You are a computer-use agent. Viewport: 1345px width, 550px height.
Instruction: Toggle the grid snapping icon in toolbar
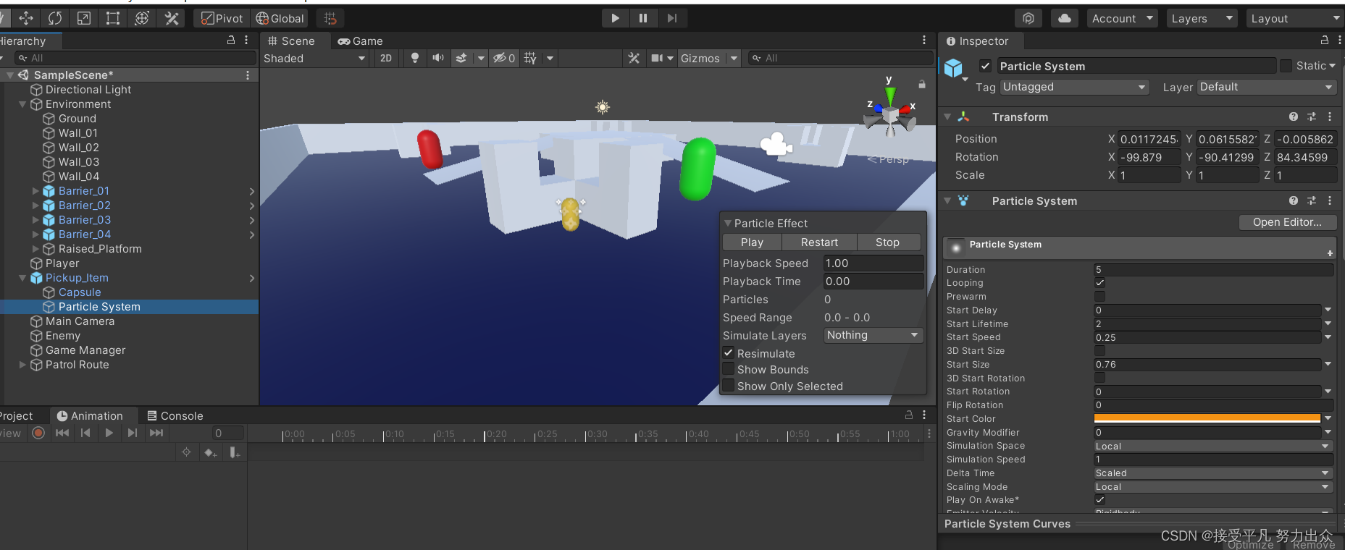[x=330, y=18]
